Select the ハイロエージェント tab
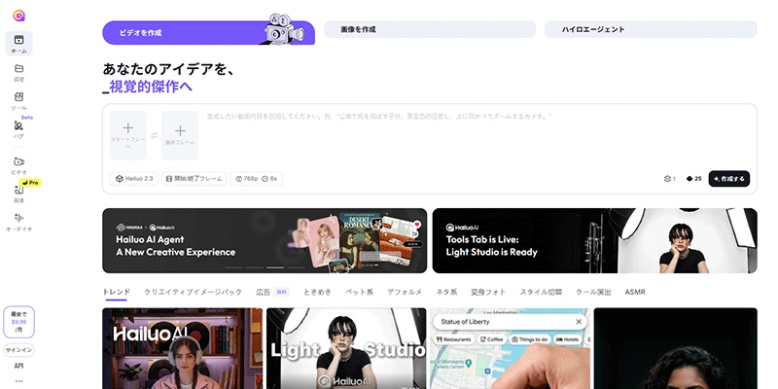This screenshot has width=778, height=389. (x=651, y=29)
